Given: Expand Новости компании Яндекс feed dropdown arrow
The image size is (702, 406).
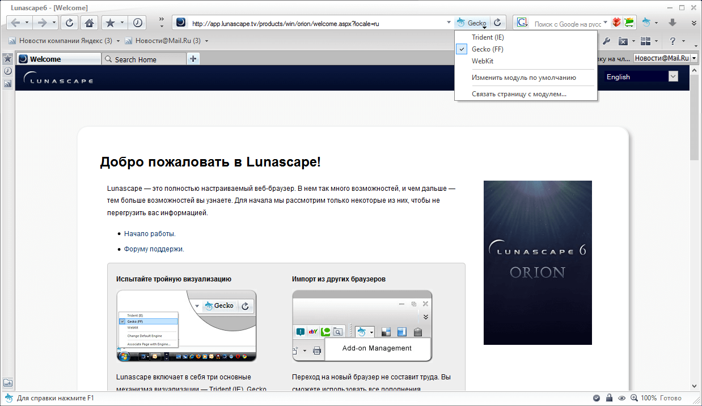Looking at the screenshot, I should click(x=118, y=41).
